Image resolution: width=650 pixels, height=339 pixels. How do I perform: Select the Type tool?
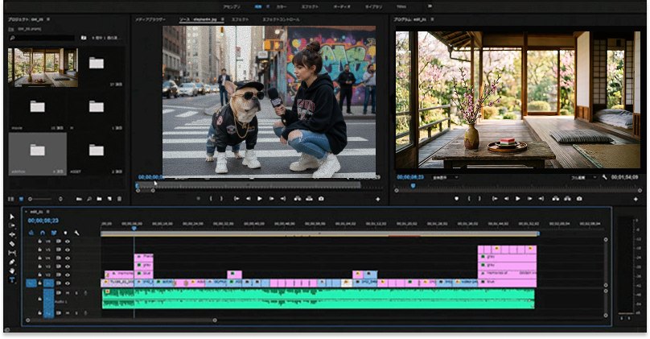click(x=11, y=279)
